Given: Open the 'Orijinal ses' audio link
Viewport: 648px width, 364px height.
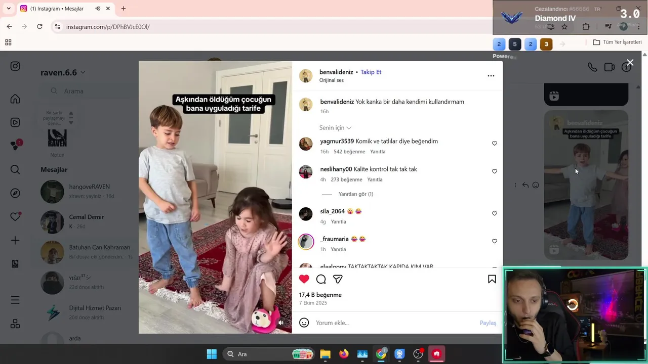Looking at the screenshot, I should point(332,80).
